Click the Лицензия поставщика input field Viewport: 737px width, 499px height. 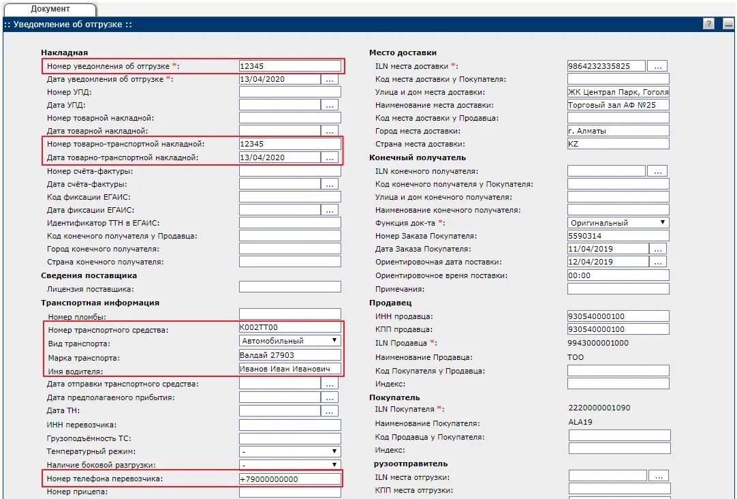pos(289,286)
